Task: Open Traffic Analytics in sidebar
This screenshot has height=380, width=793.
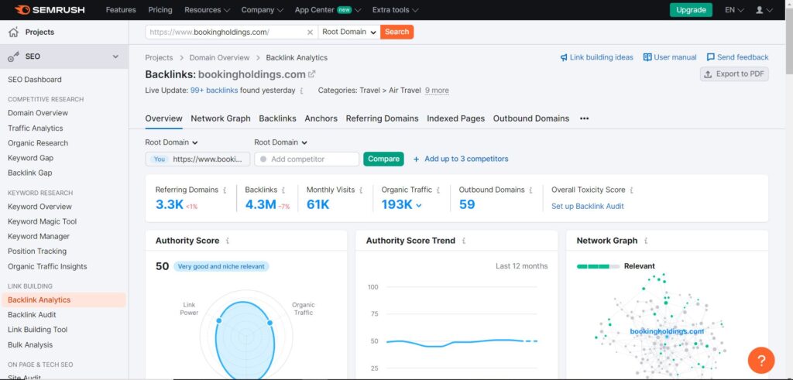Action: coord(36,128)
